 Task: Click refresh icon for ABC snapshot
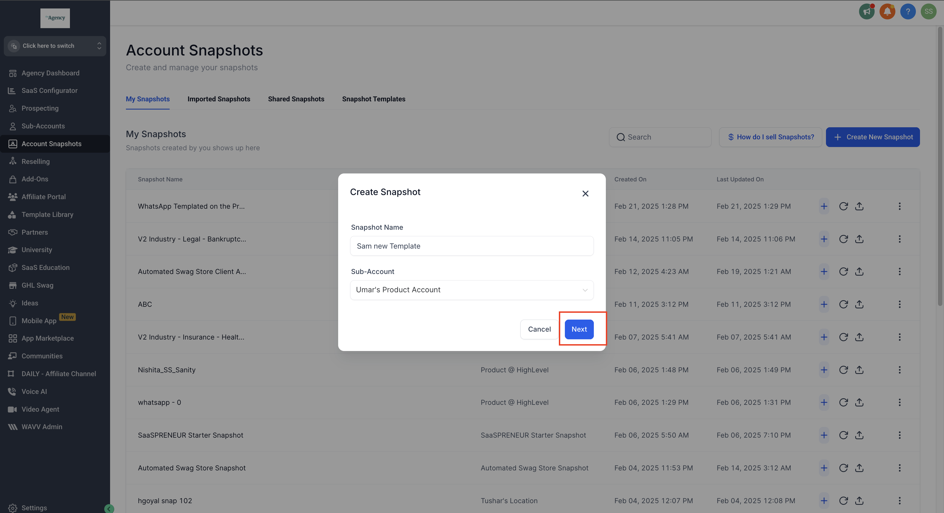(x=843, y=305)
